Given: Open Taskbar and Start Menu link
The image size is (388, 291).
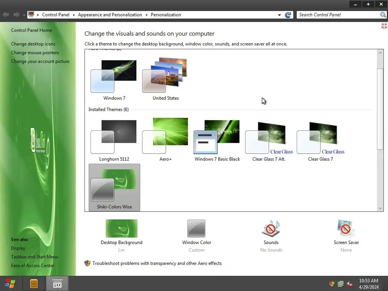Looking at the screenshot, I should pos(34,257).
